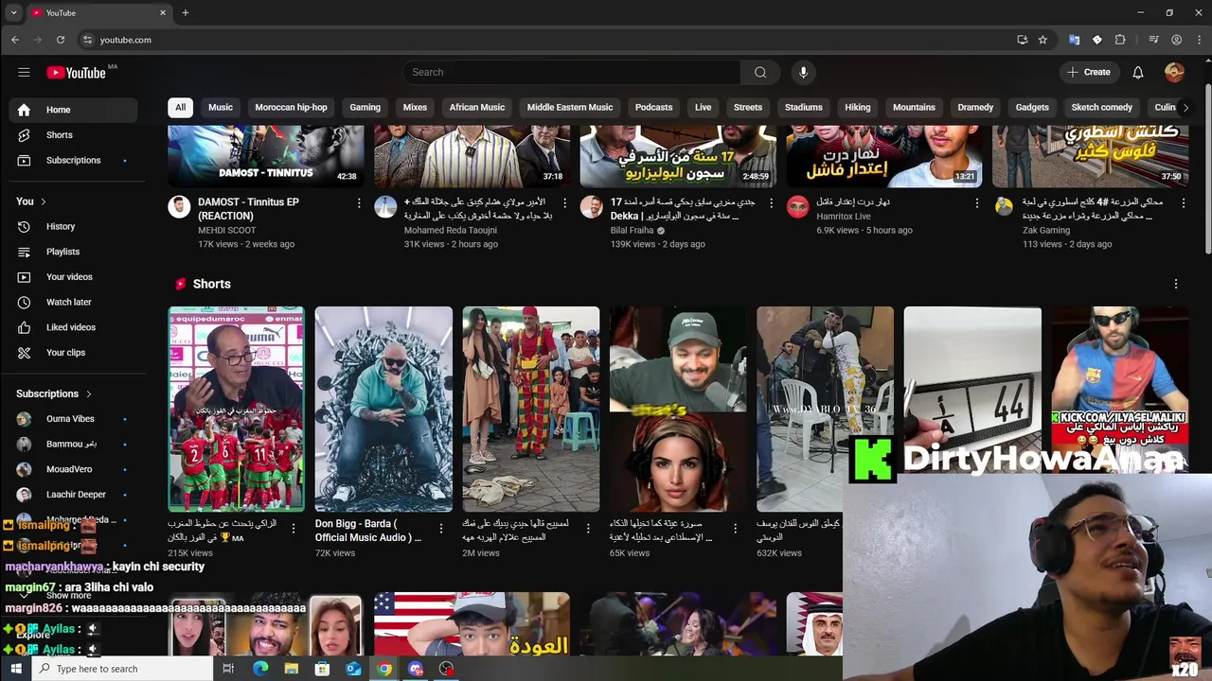This screenshot has width=1212, height=681.
Task: Select the Stadiums filter chip
Action: pos(803,107)
